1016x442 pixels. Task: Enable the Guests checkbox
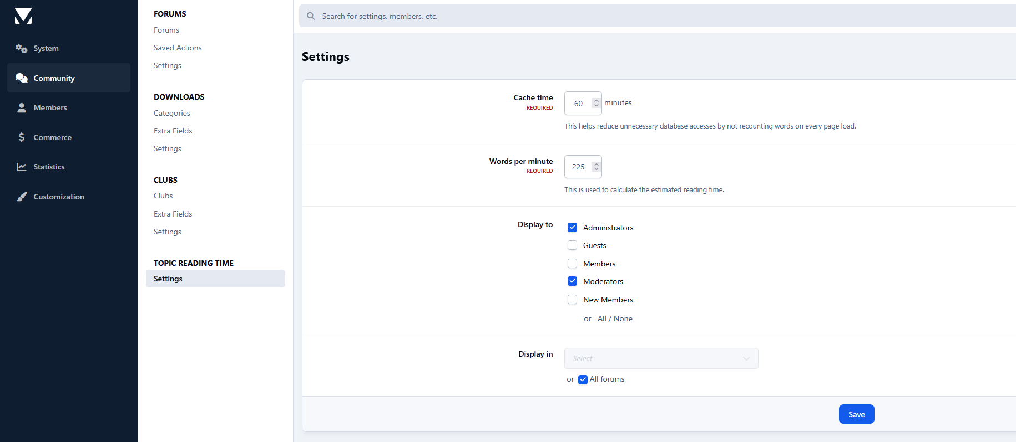pyautogui.click(x=572, y=245)
